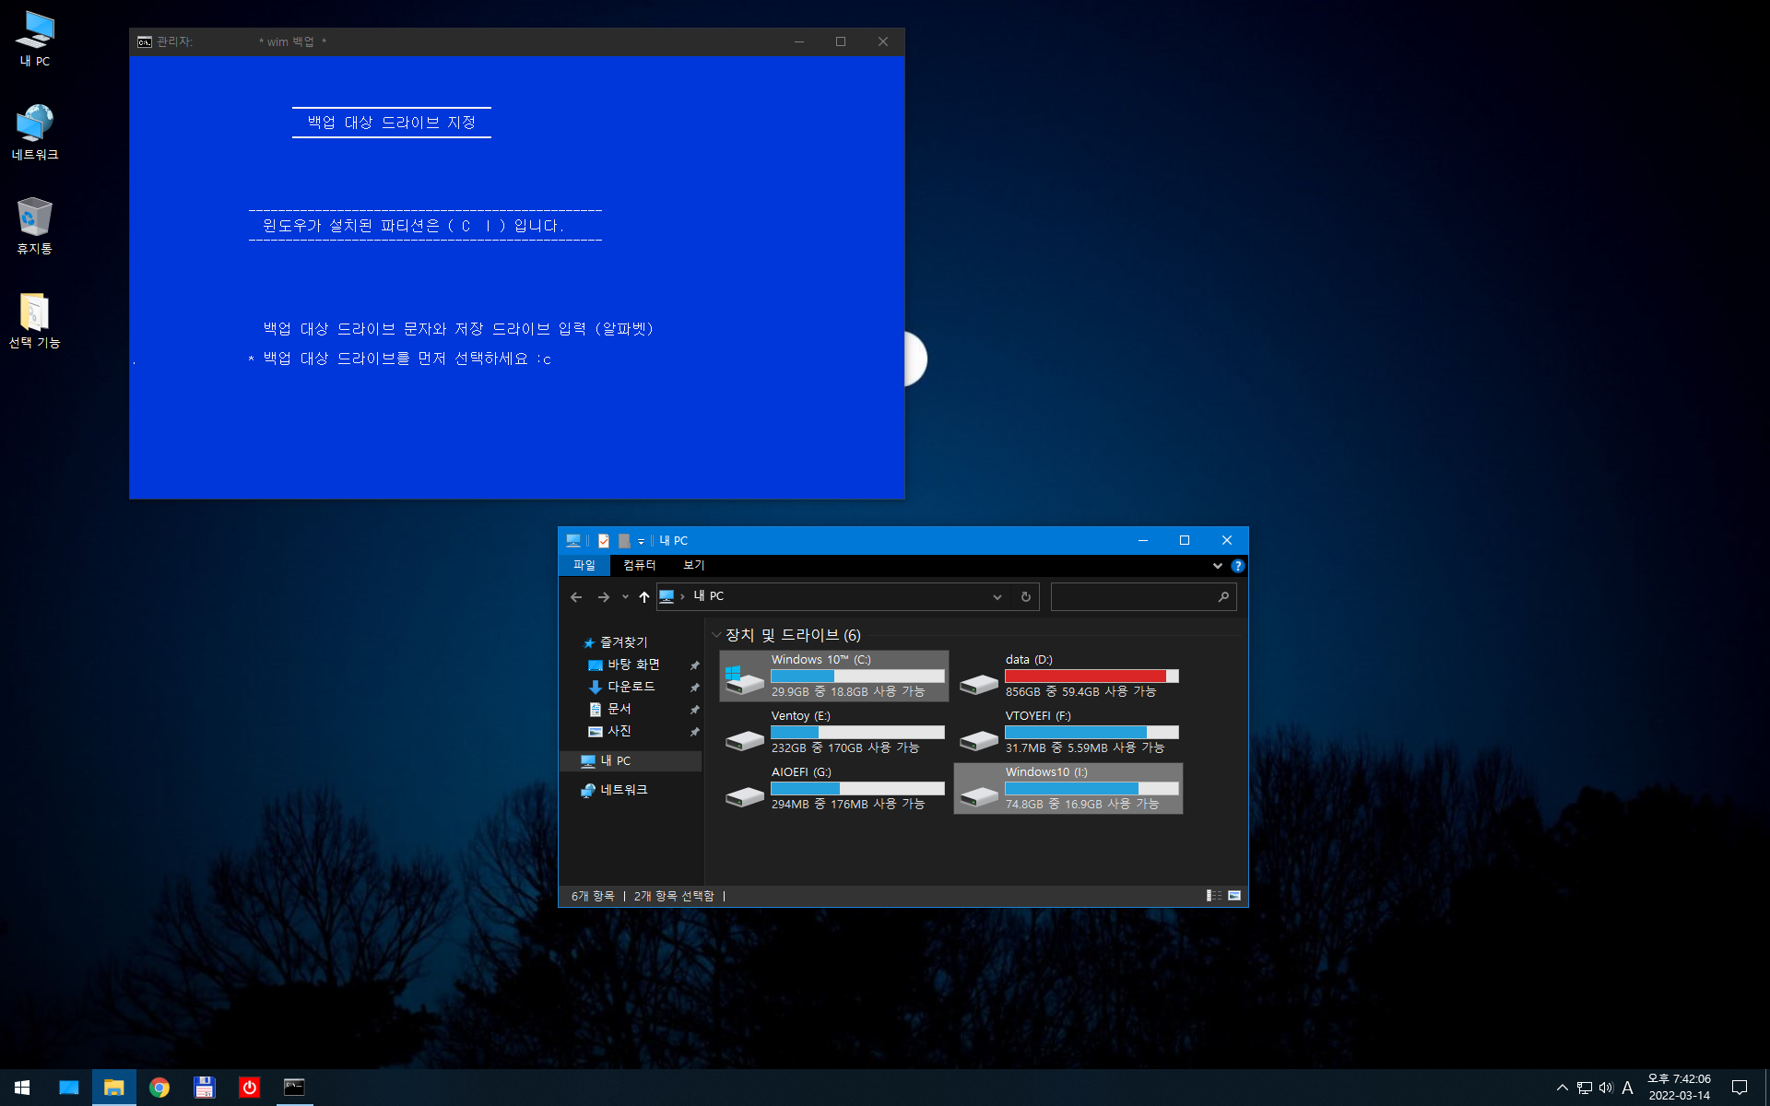Screen dimensions: 1770x1106
Task: Select the AIOEFI (G:) drive
Action: coord(834,788)
